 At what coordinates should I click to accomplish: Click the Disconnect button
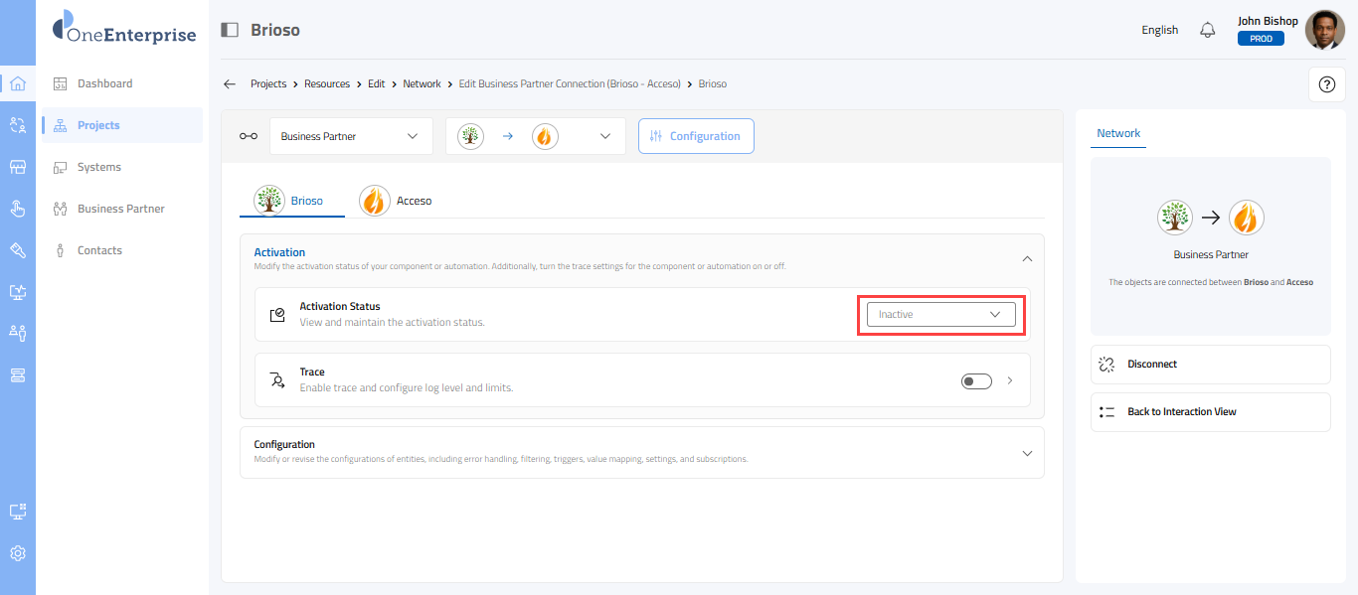coord(1210,365)
